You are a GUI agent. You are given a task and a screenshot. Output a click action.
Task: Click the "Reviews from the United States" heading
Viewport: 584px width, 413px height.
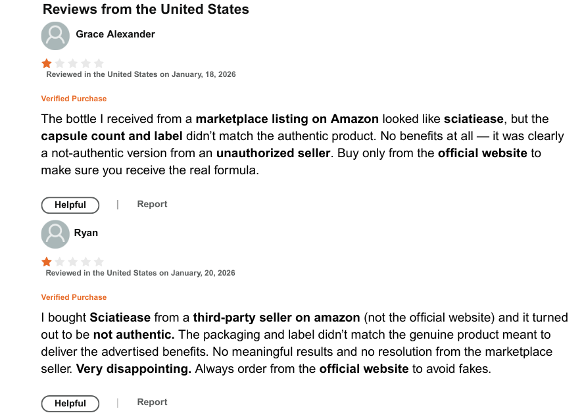tap(145, 9)
